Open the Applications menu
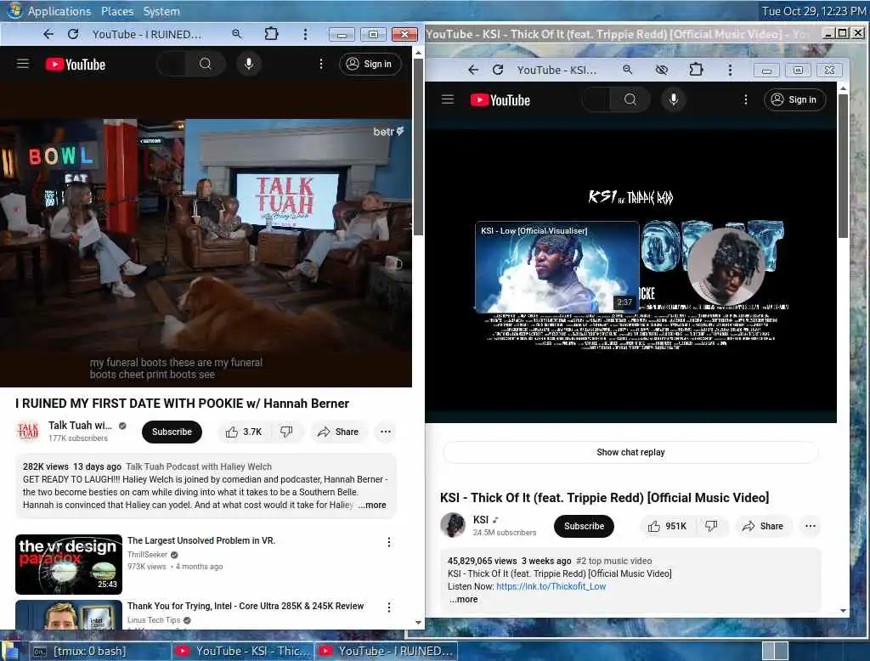This screenshot has height=661, width=870. tap(59, 11)
